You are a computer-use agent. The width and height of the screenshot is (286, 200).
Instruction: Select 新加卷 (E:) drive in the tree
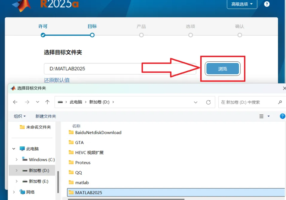pos(35,181)
